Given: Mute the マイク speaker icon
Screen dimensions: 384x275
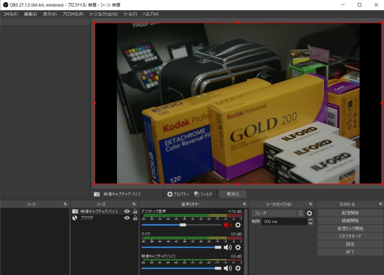Looking at the screenshot, I should point(228,247).
